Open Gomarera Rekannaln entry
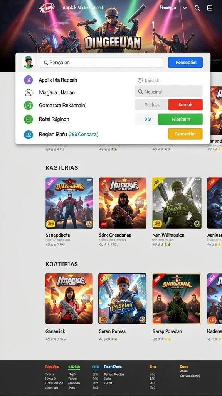The width and height of the screenshot is (222, 396). tap(63, 105)
